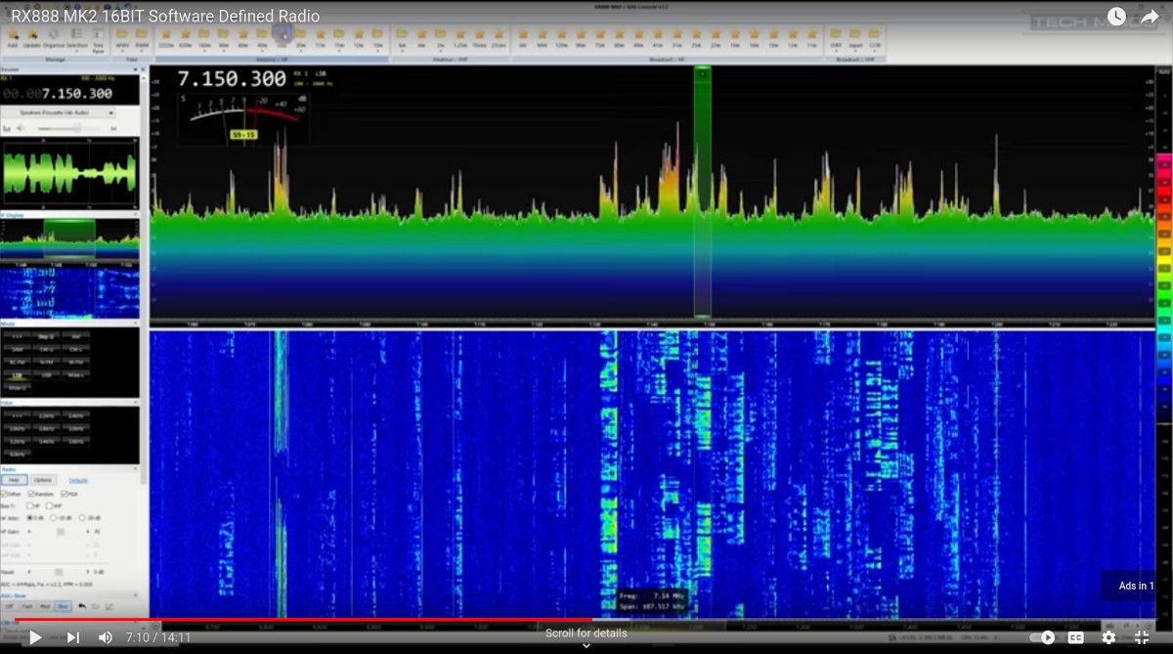Click the Options button in Radio panel
This screenshot has width=1173, height=654.
pos(43,480)
